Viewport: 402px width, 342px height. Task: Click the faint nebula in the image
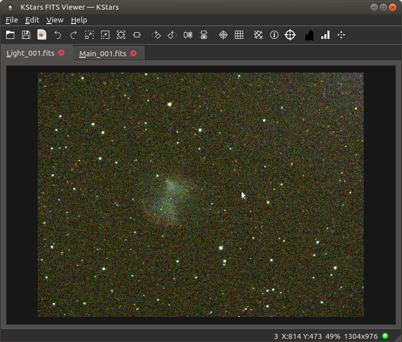point(168,201)
